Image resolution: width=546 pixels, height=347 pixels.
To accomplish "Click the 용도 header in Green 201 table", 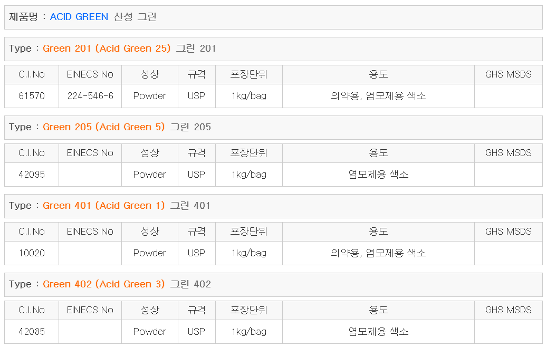I will pyautogui.click(x=378, y=74).
